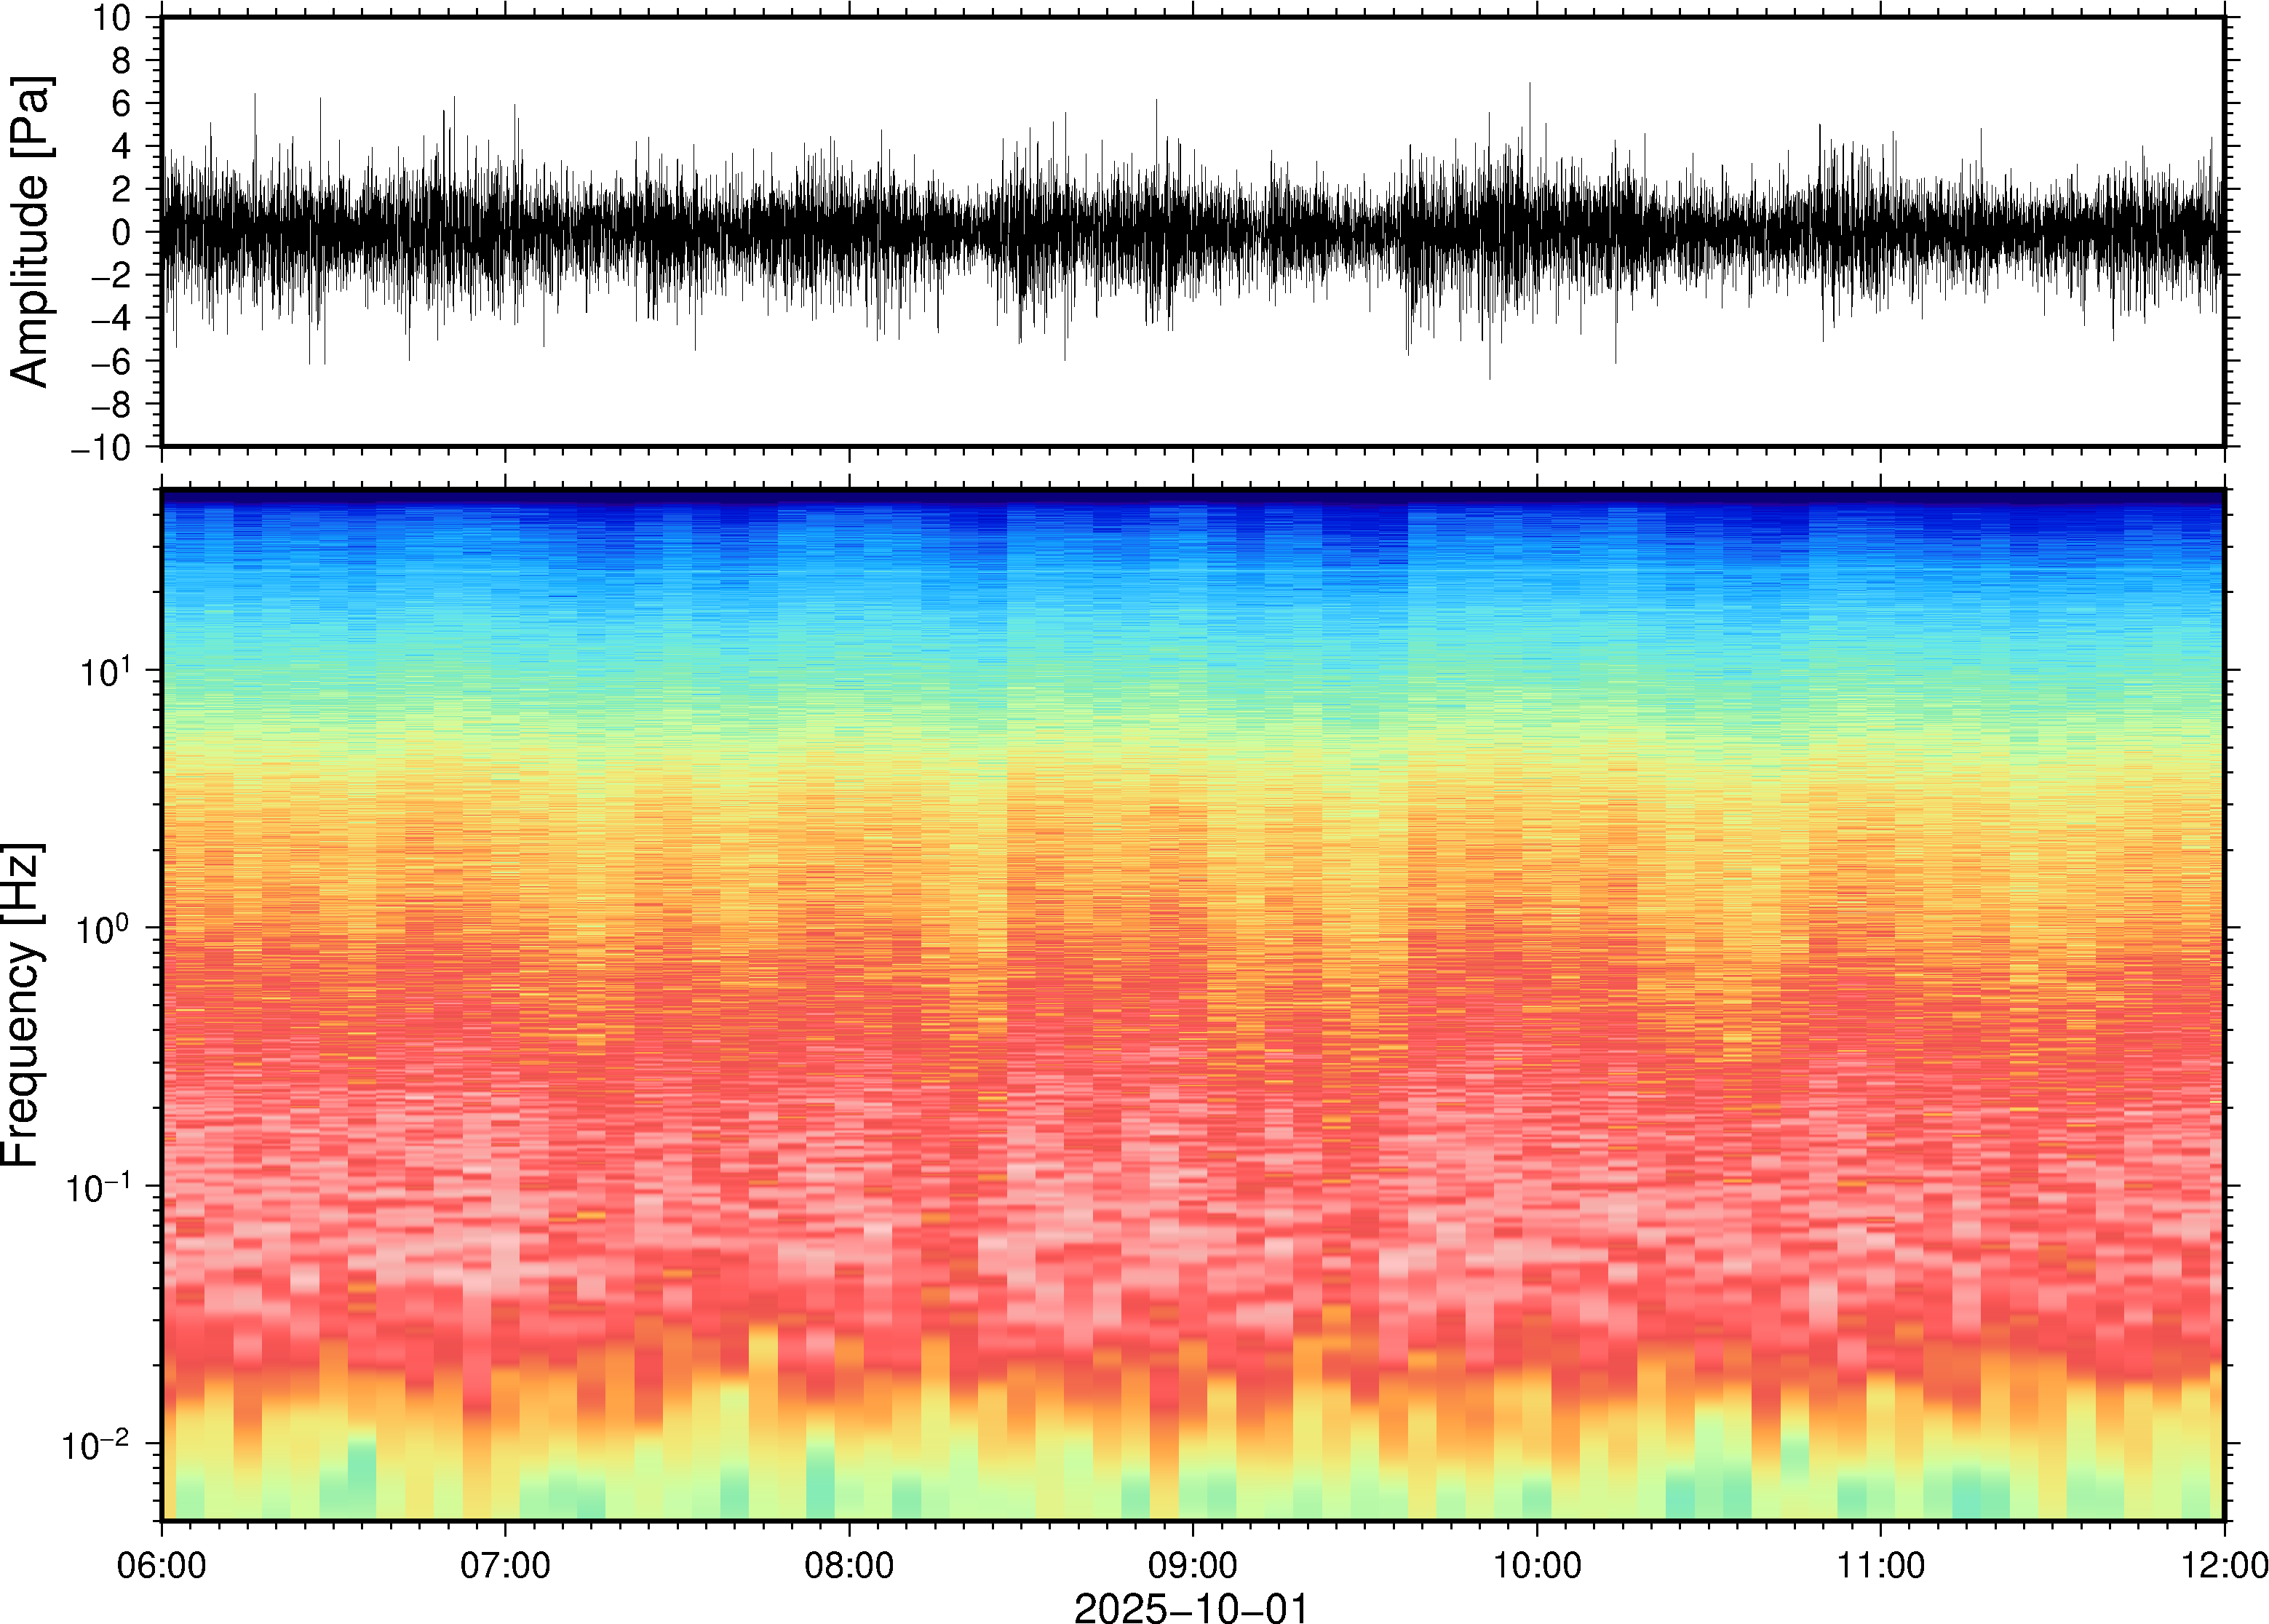Click the 12:00 end time label
This screenshot has height=1624, width=2269.
2224,1565
